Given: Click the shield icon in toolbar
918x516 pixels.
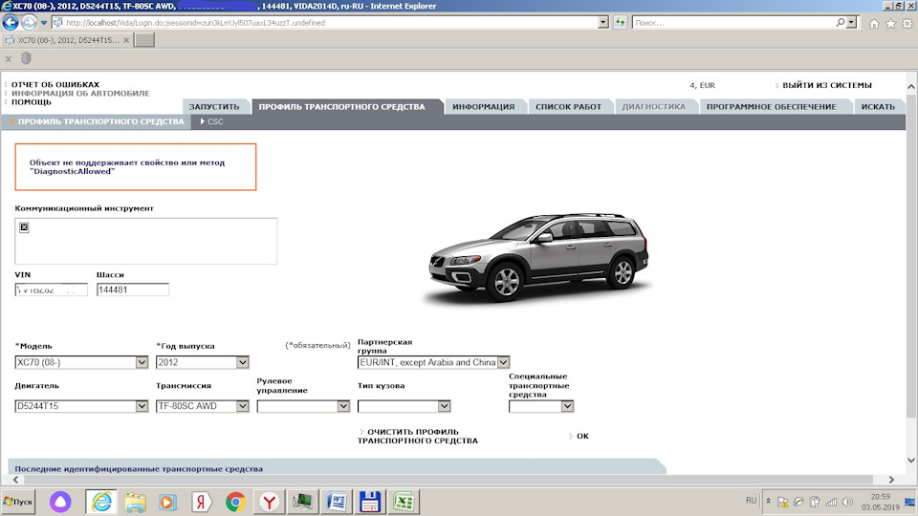Looking at the screenshot, I should [x=26, y=58].
